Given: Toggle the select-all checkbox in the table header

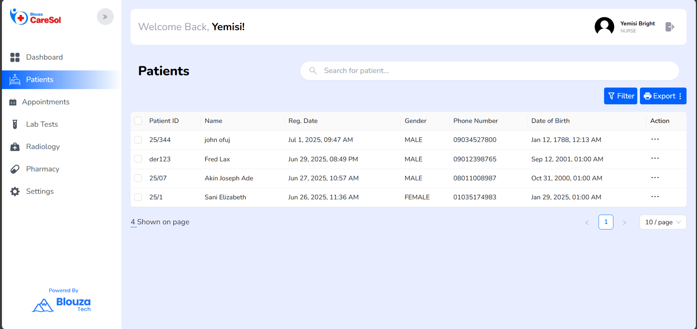Looking at the screenshot, I should point(138,121).
